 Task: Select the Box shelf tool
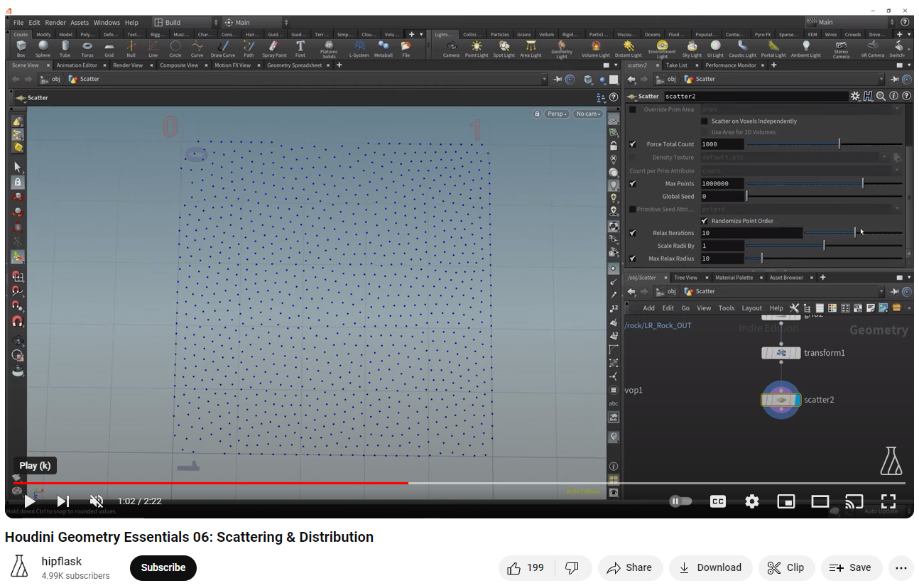tap(21, 48)
